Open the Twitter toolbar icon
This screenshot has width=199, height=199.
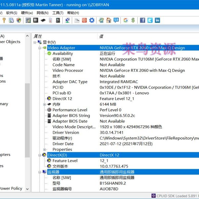tap(150, 20)
